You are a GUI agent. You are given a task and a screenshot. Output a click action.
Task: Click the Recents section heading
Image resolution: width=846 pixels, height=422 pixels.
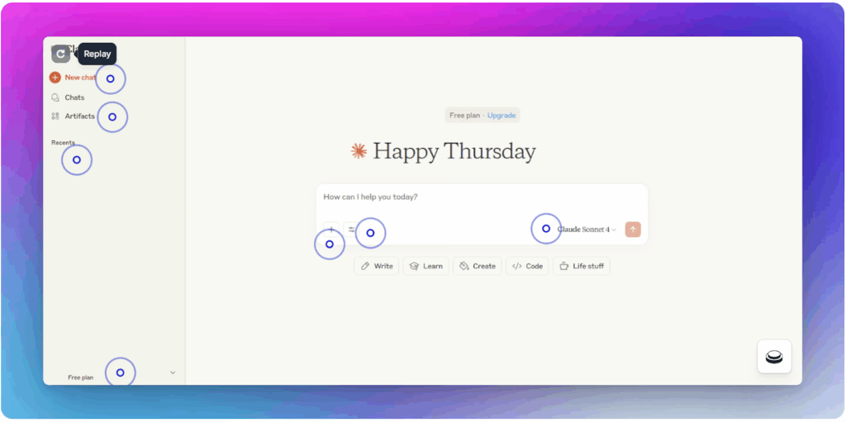click(x=63, y=143)
